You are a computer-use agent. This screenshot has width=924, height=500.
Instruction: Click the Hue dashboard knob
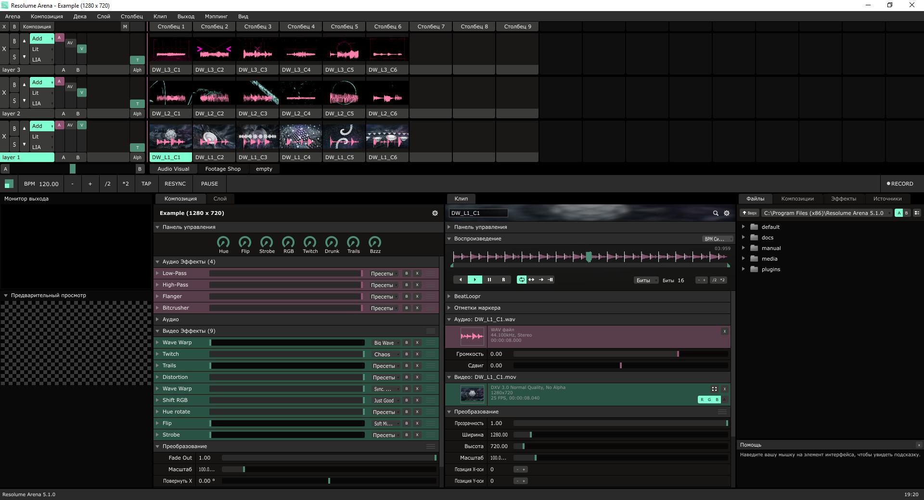pyautogui.click(x=223, y=243)
